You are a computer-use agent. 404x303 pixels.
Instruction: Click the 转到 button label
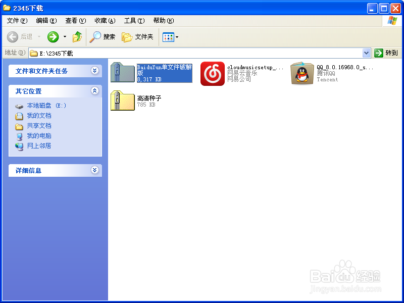tap(392, 53)
